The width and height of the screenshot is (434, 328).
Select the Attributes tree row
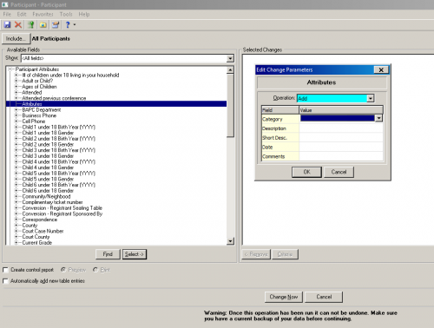coord(116,104)
